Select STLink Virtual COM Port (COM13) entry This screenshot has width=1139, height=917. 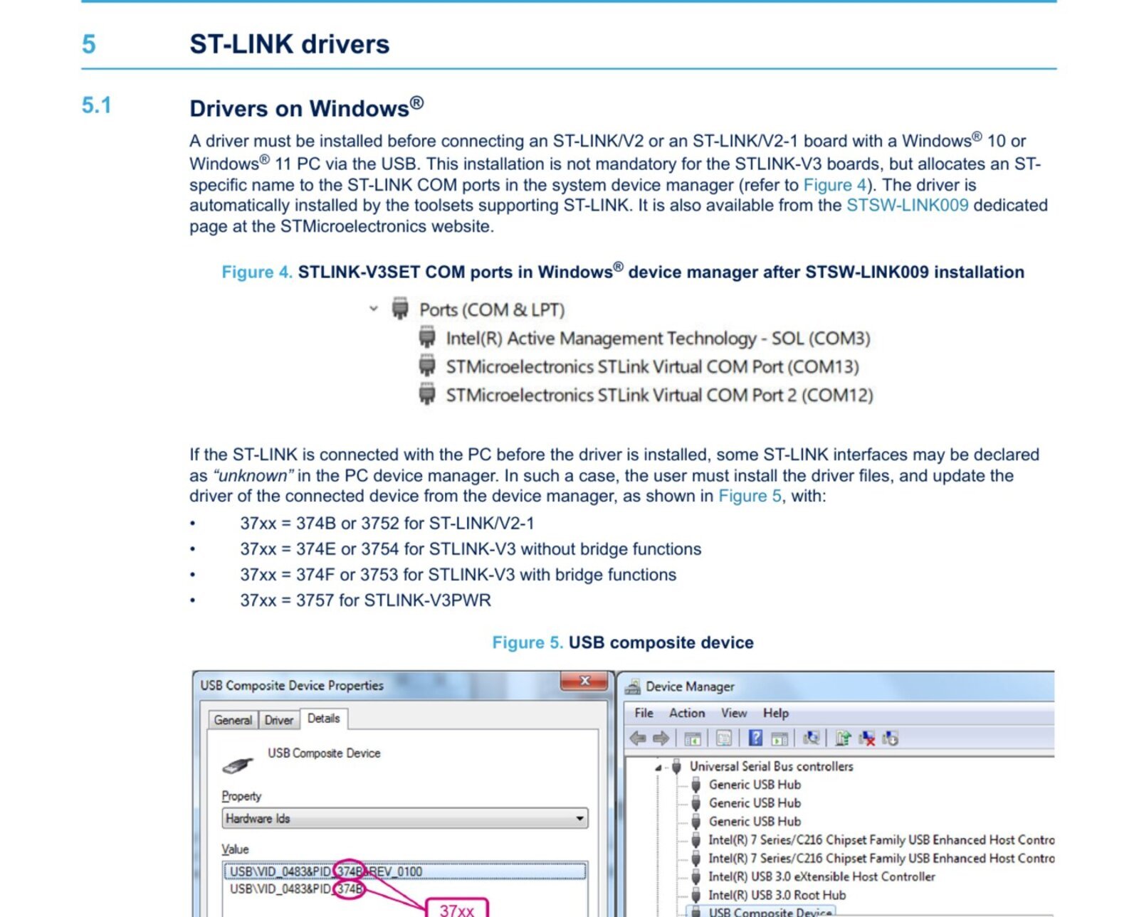pos(652,366)
